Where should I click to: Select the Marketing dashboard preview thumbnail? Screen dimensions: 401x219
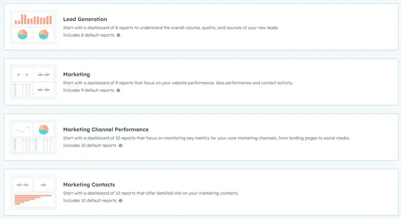33,82
